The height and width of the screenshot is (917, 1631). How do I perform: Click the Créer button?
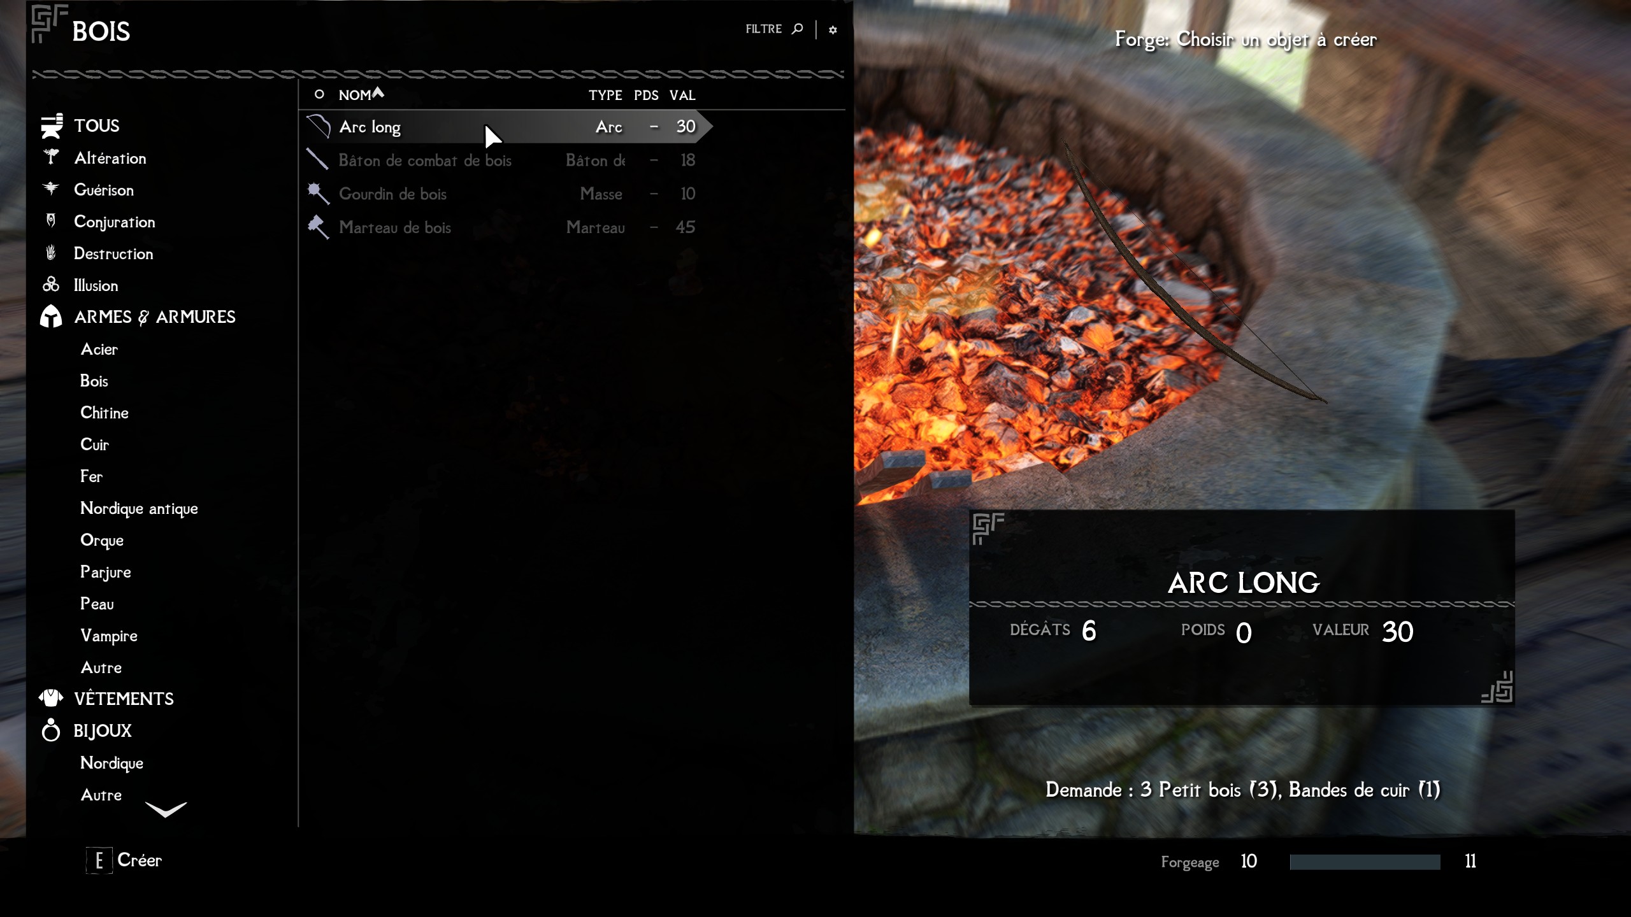[x=140, y=860]
